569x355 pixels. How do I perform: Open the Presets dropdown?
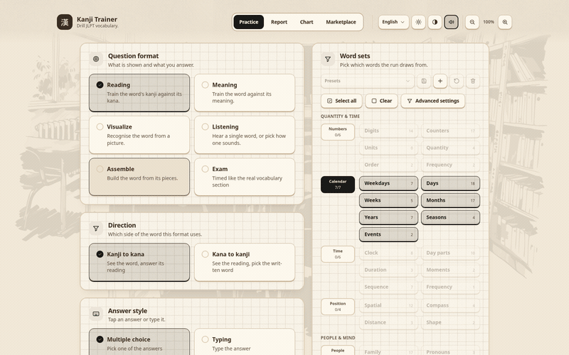(367, 81)
